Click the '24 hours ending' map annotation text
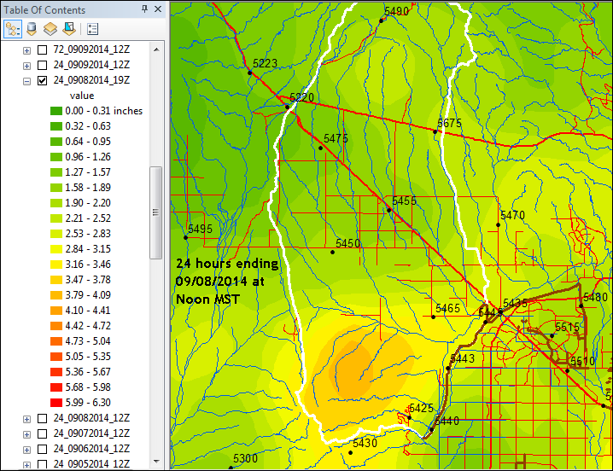The height and width of the screenshot is (471, 613). pos(227,265)
